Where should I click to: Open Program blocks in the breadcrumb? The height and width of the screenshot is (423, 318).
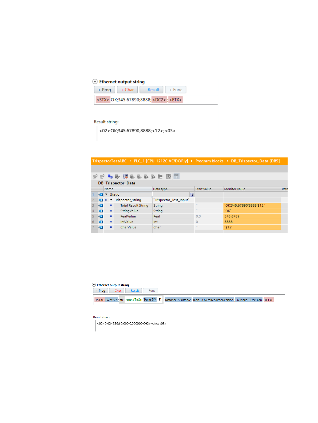[209, 161]
